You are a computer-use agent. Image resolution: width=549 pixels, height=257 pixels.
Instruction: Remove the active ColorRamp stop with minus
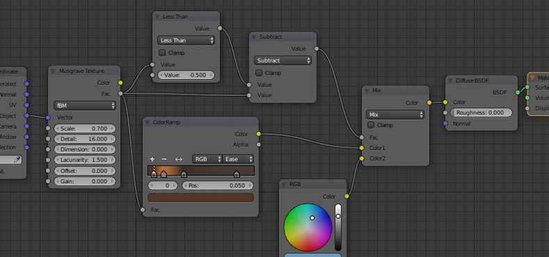(164, 159)
